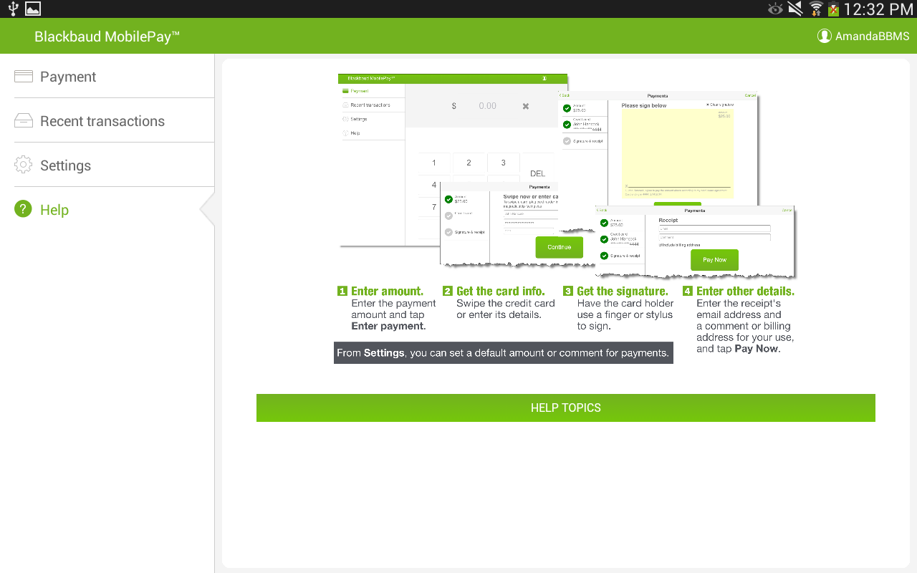Open the HELP TOPICS bar
Screen dimensions: 917x573
[x=566, y=408]
